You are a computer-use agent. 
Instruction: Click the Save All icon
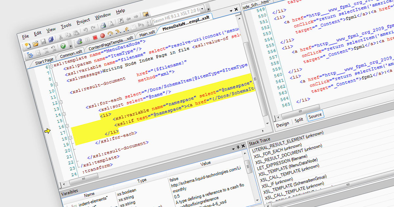click(x=51, y=39)
